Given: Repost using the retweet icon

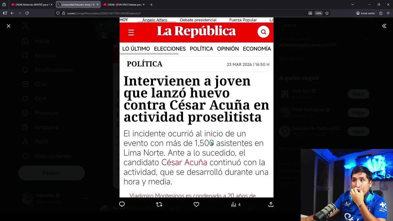Looking at the screenshot, I should [x=159, y=204].
